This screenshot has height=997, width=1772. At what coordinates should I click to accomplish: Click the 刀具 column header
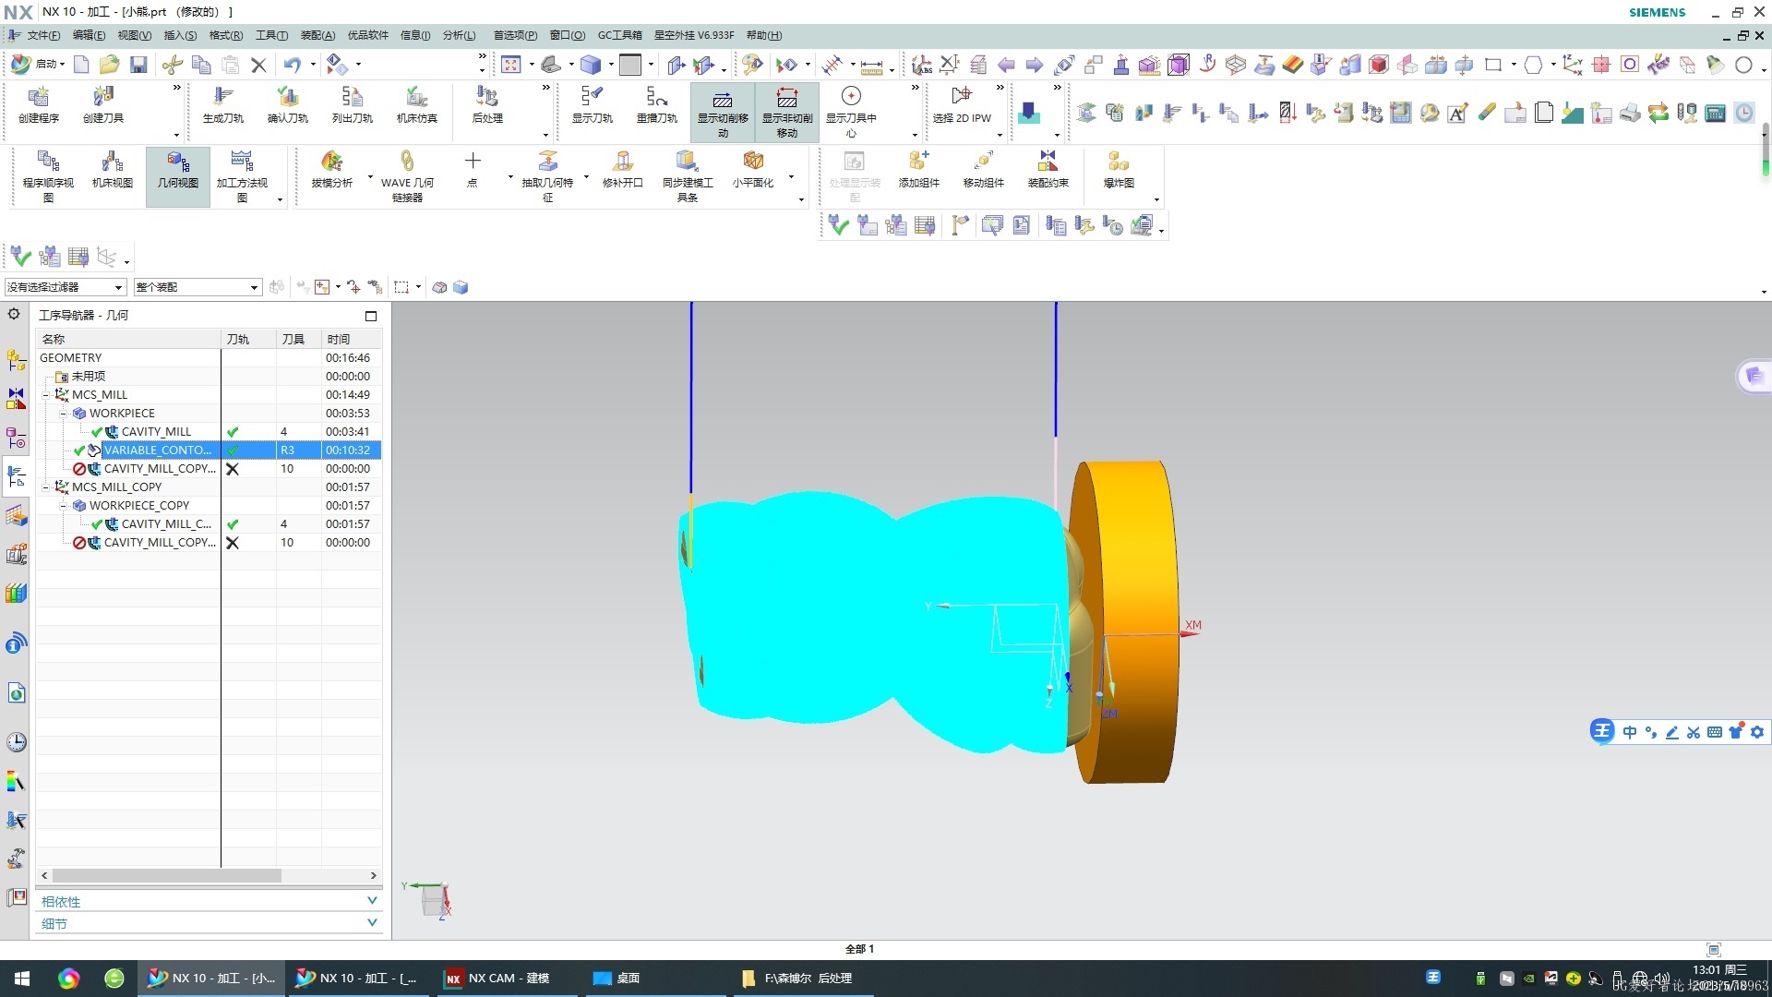298,339
